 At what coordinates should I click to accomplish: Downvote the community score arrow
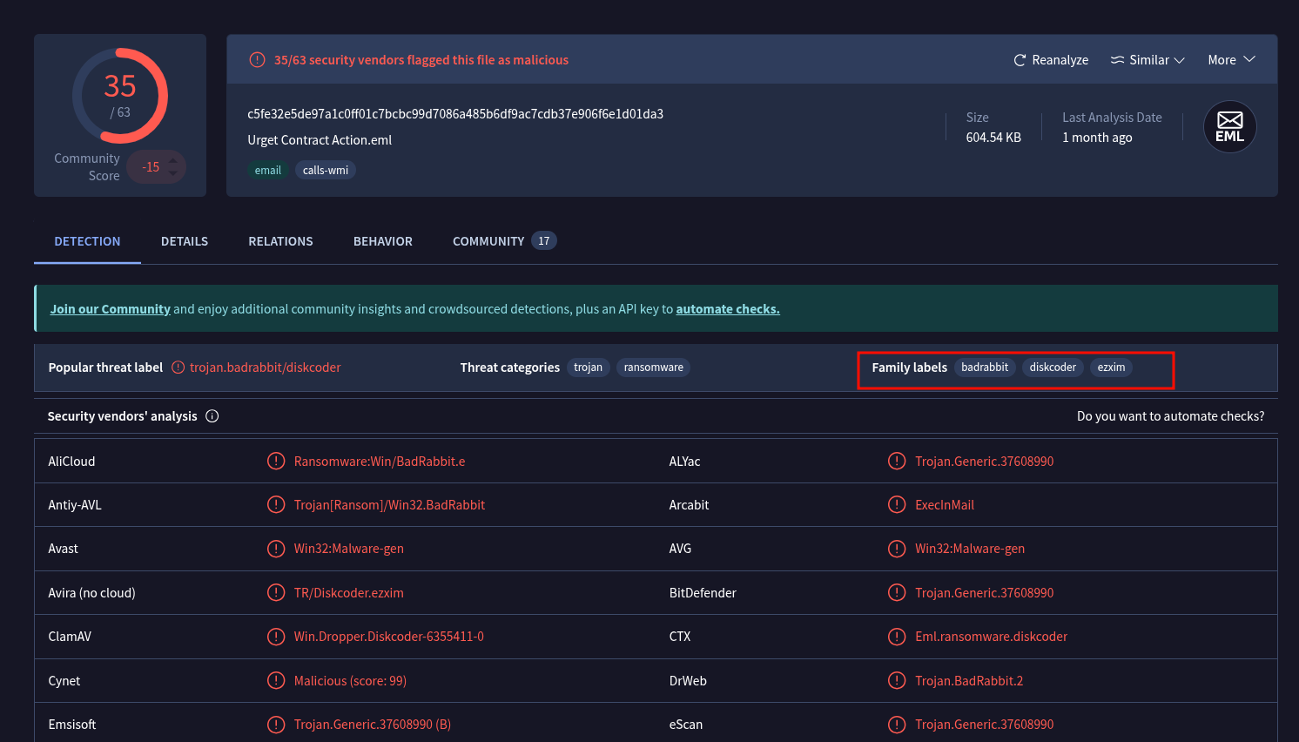173,173
